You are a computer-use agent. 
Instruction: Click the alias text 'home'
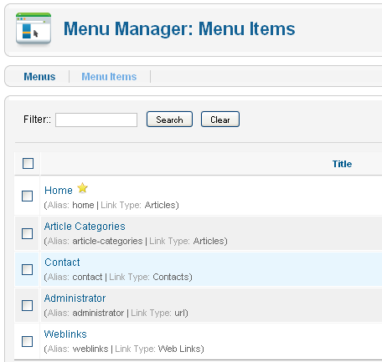pyautogui.click(x=83, y=205)
